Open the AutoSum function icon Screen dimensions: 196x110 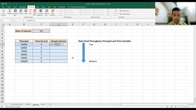pyautogui.click(x=10, y=11)
